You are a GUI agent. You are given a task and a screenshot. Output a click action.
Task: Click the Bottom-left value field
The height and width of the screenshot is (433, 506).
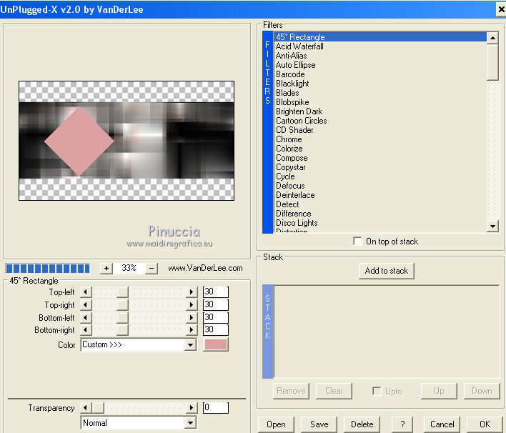[x=216, y=317]
